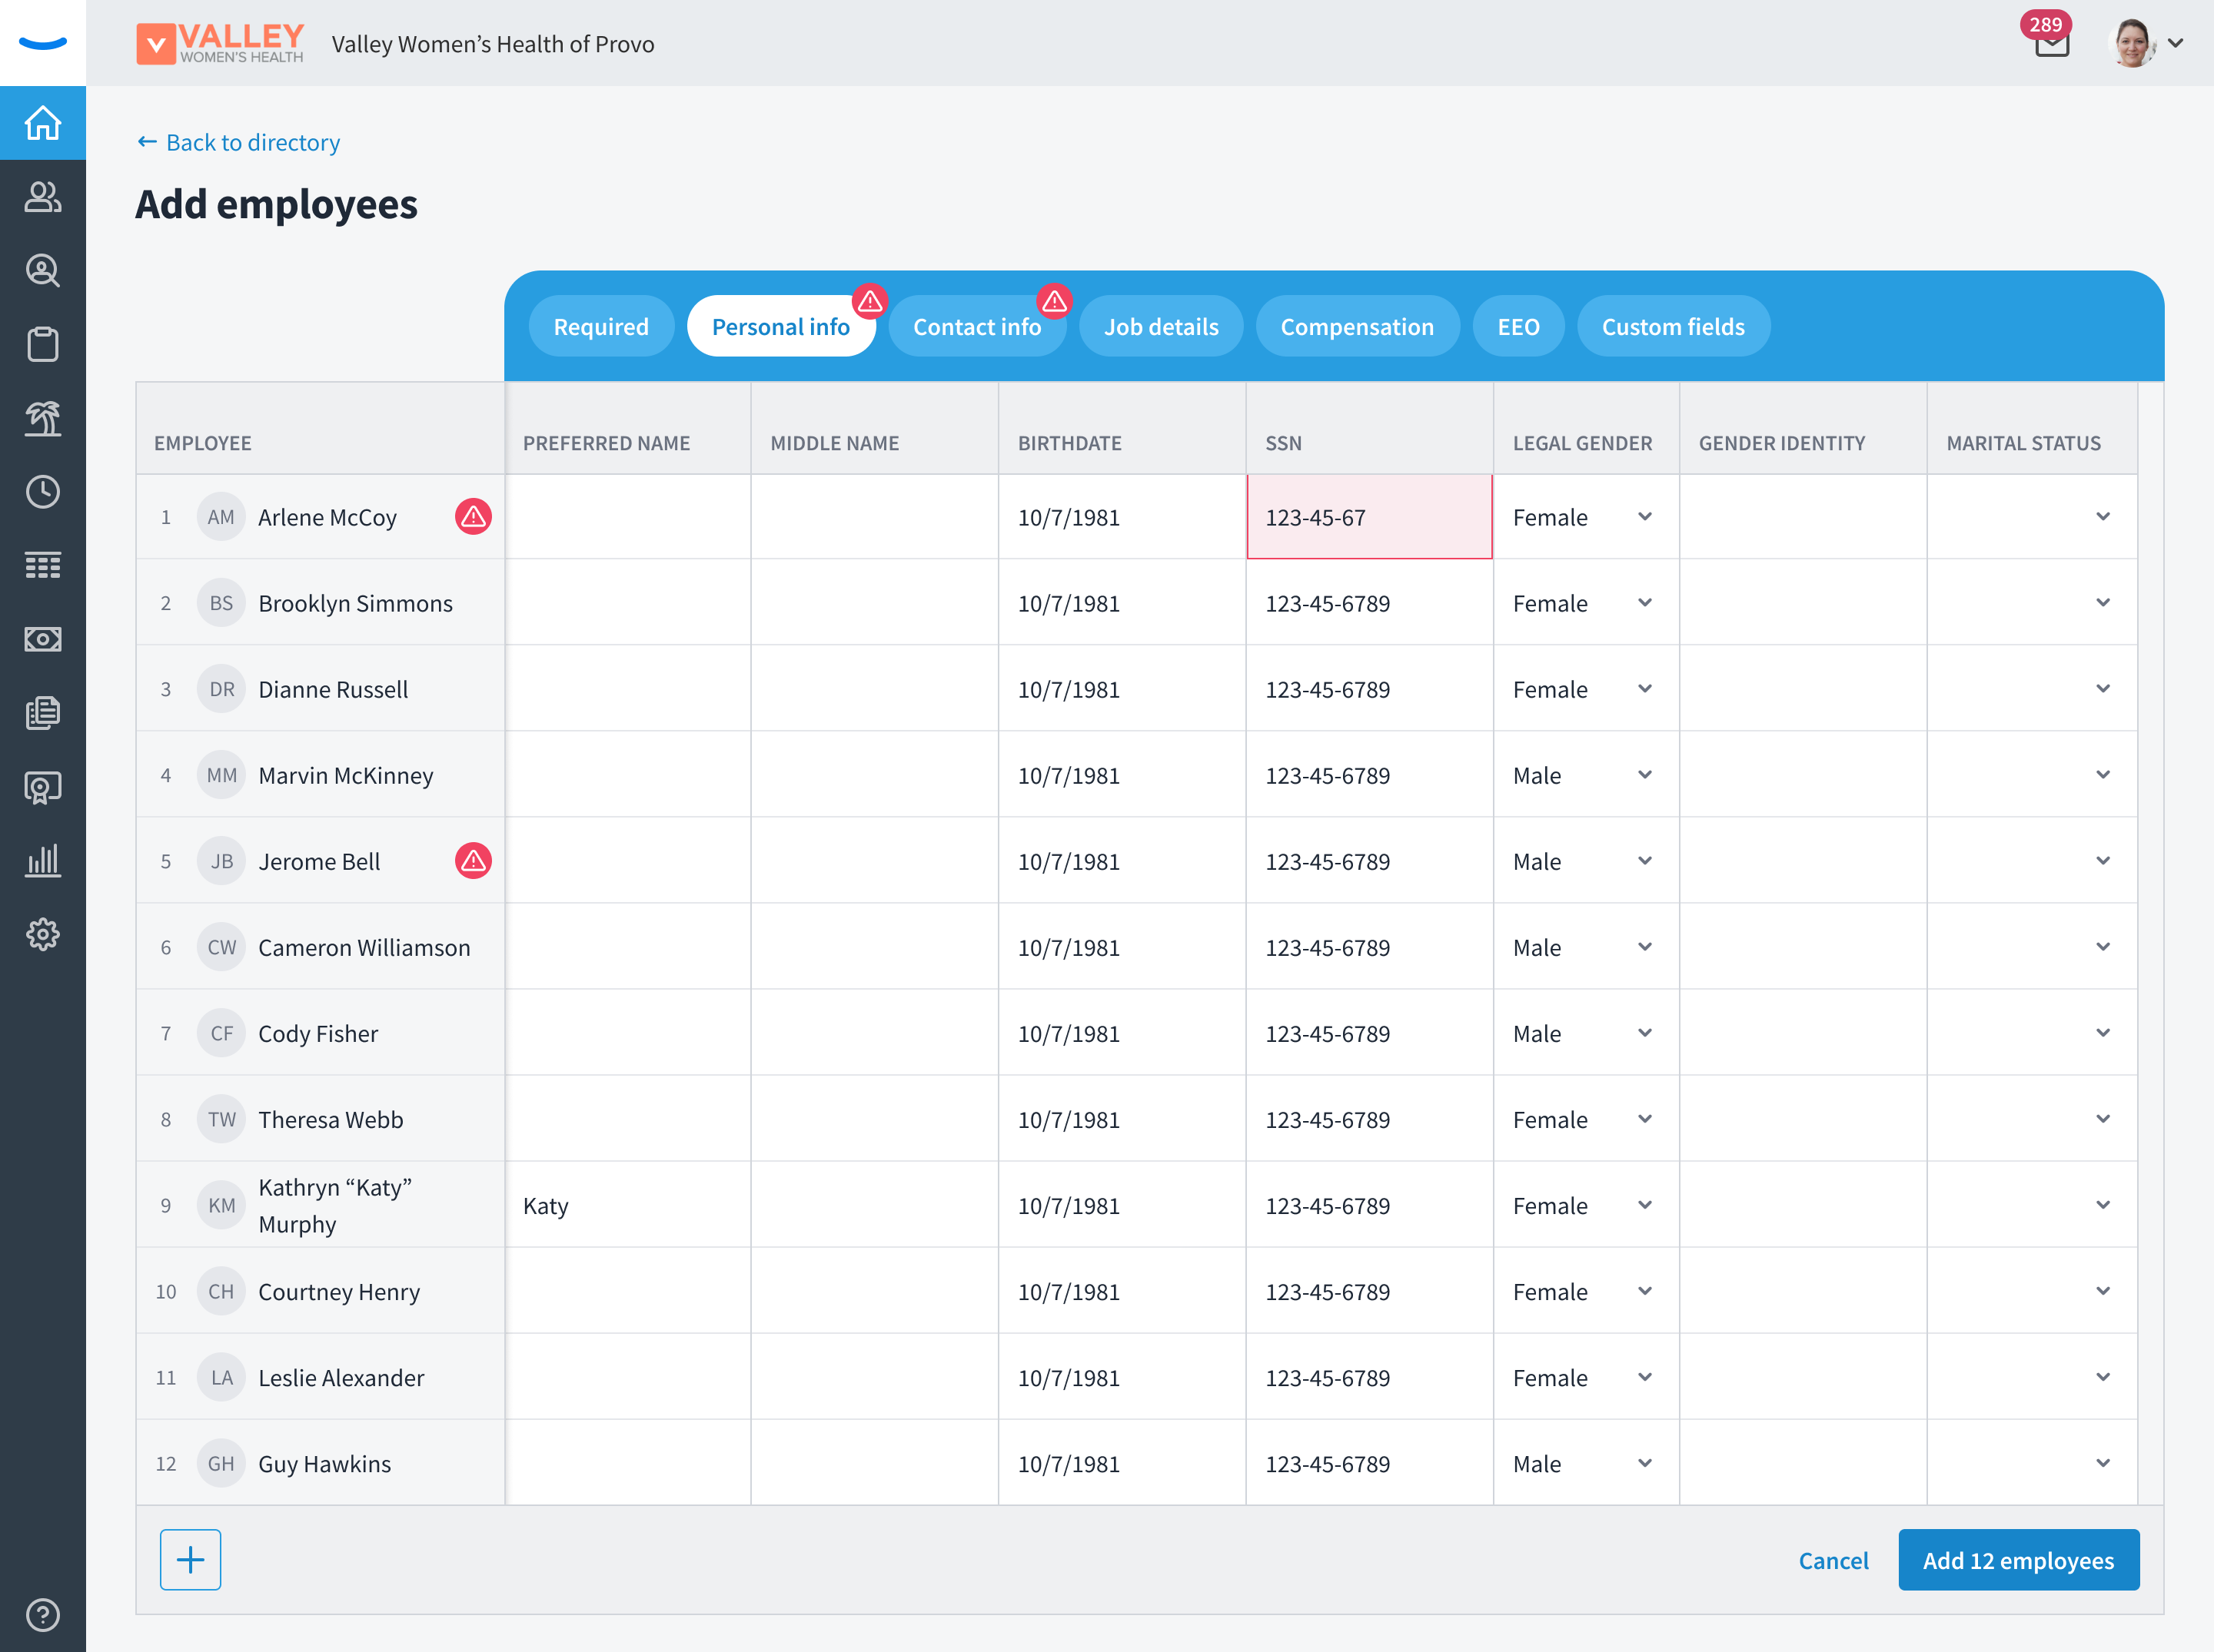Open the Help question mark icon
This screenshot has height=1652, width=2214.
[x=43, y=1615]
